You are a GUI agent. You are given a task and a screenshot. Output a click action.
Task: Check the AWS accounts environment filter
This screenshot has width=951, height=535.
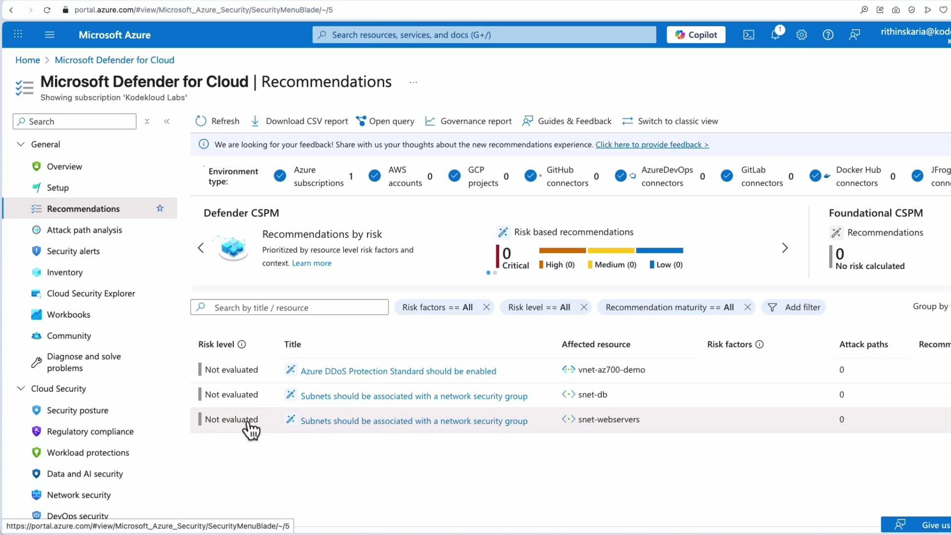[x=374, y=175]
